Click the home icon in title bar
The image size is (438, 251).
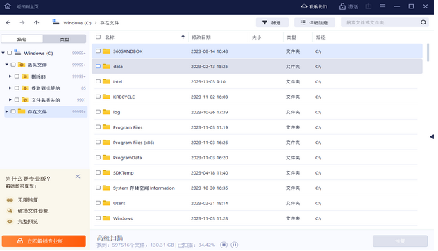[x=8, y=6]
